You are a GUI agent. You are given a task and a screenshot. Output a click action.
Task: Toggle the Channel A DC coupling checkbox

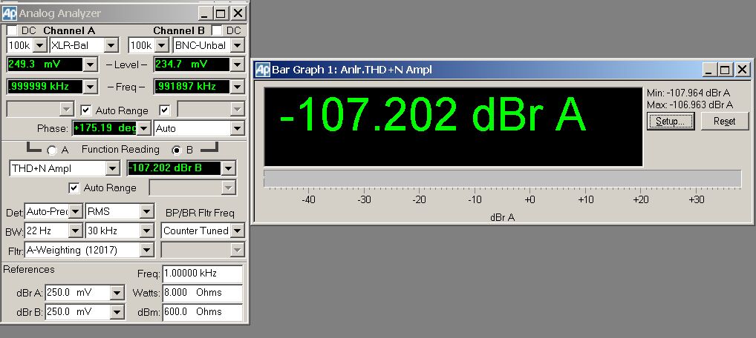tap(12, 31)
